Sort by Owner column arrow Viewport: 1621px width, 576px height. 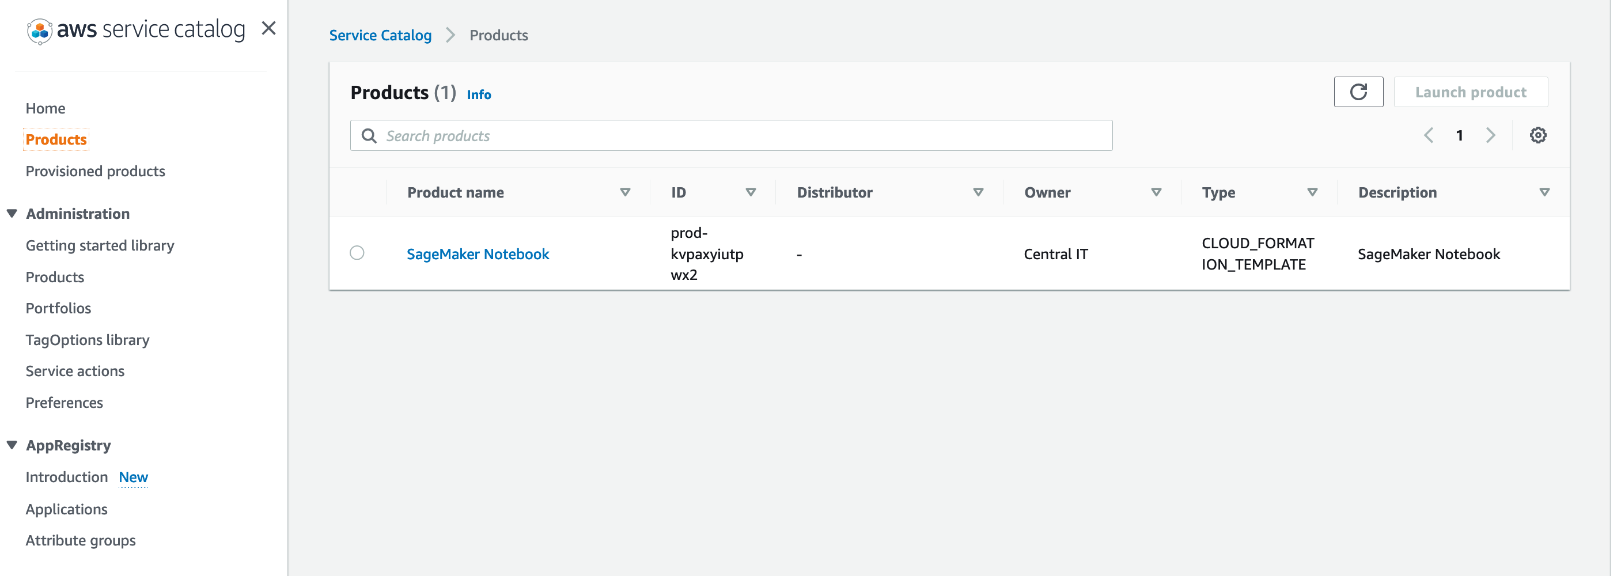(1156, 192)
